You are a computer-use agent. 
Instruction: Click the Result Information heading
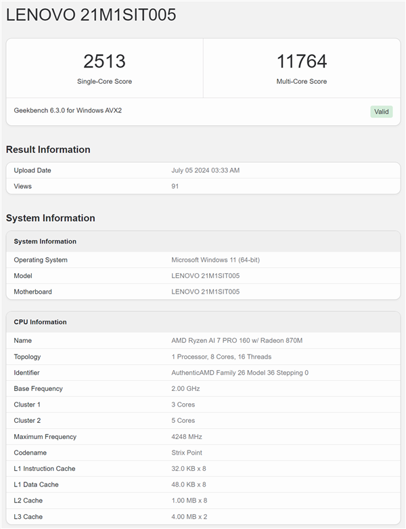coord(48,149)
